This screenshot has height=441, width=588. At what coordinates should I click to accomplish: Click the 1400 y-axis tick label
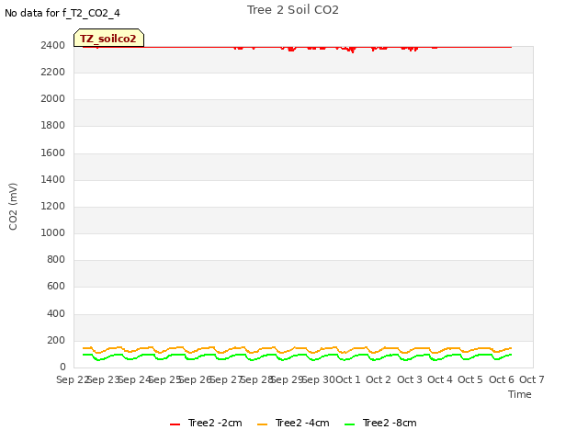(53, 180)
